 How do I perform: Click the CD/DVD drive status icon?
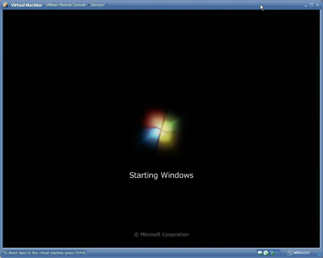pos(266,253)
